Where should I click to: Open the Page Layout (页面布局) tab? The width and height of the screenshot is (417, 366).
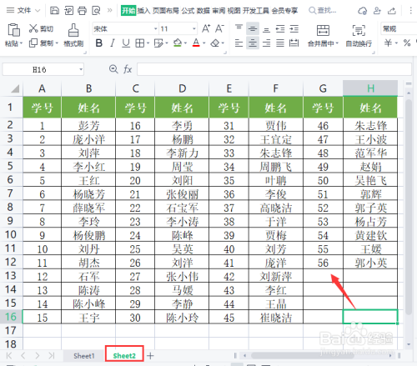tap(166, 11)
